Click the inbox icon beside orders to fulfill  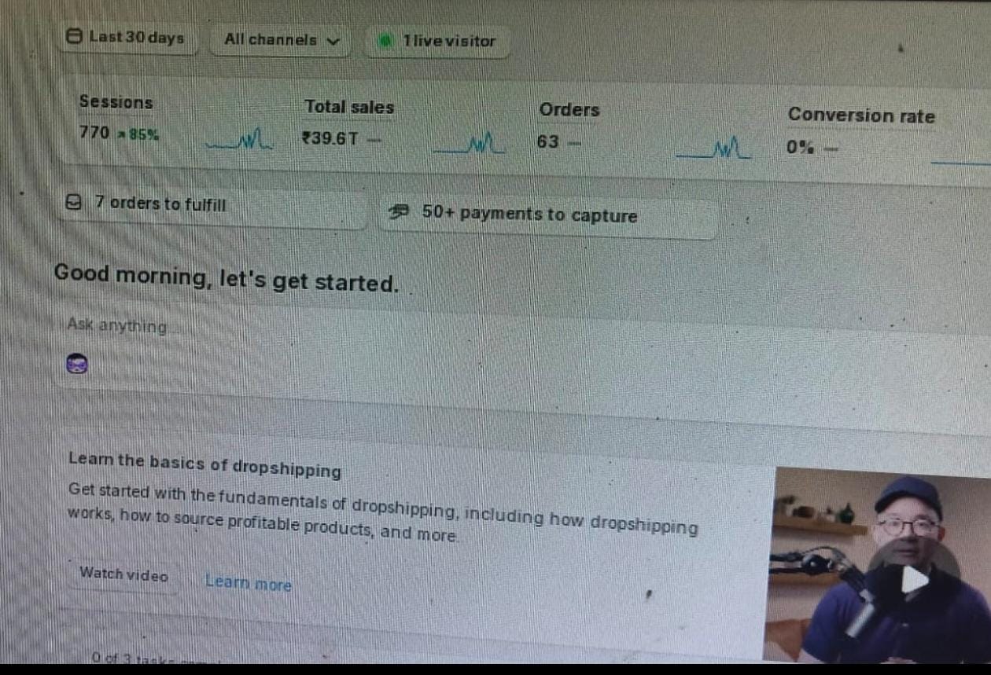[73, 203]
